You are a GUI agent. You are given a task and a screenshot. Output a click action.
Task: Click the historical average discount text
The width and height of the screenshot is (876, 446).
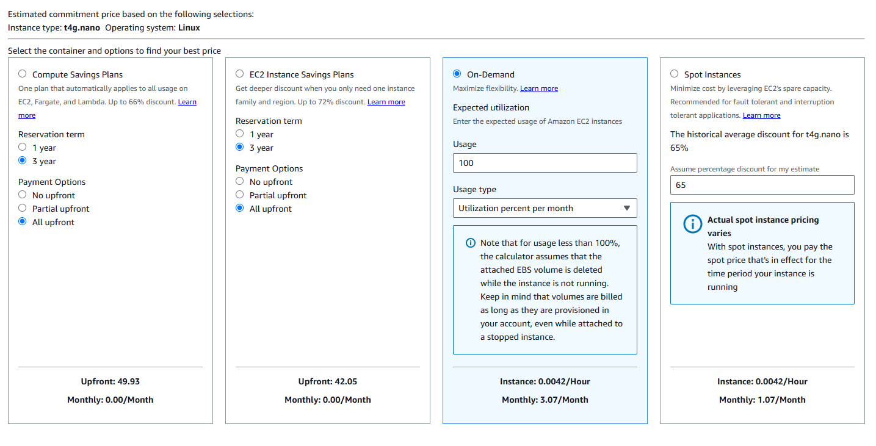point(759,141)
